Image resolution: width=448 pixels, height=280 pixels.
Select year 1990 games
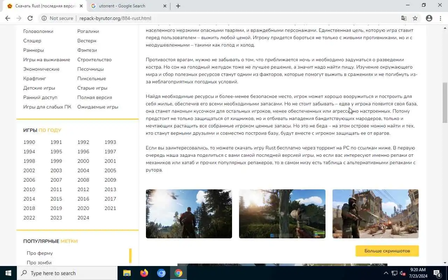point(29,142)
